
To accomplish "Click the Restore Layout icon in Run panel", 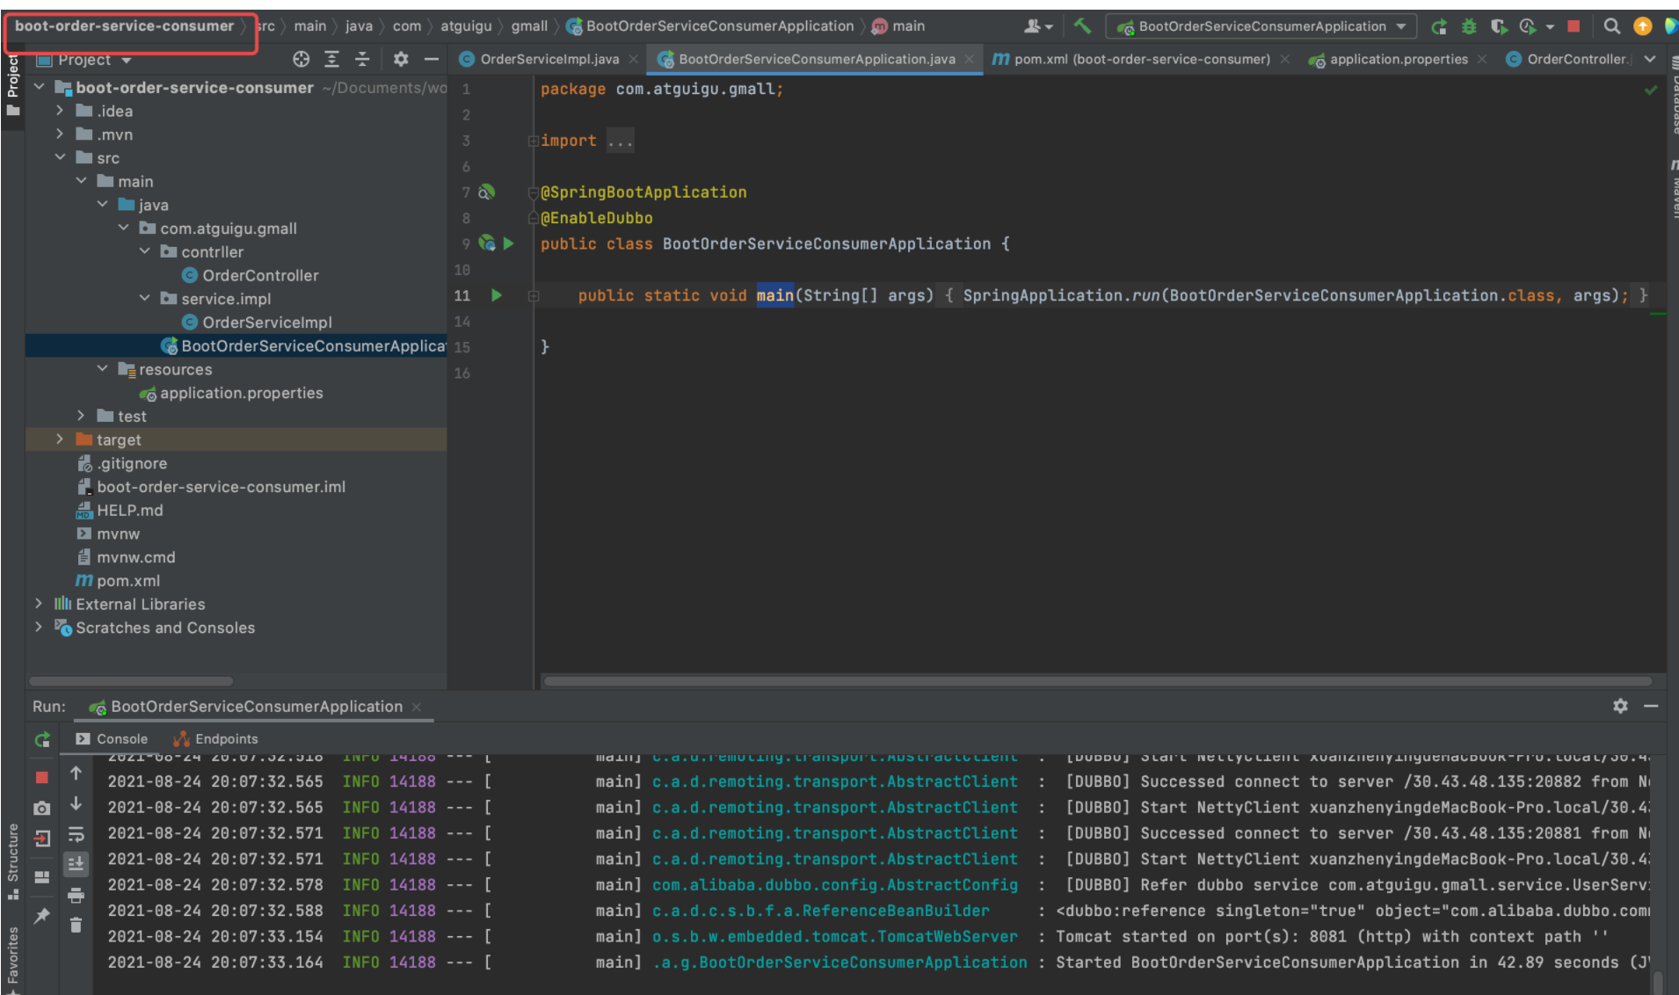I will [42, 876].
